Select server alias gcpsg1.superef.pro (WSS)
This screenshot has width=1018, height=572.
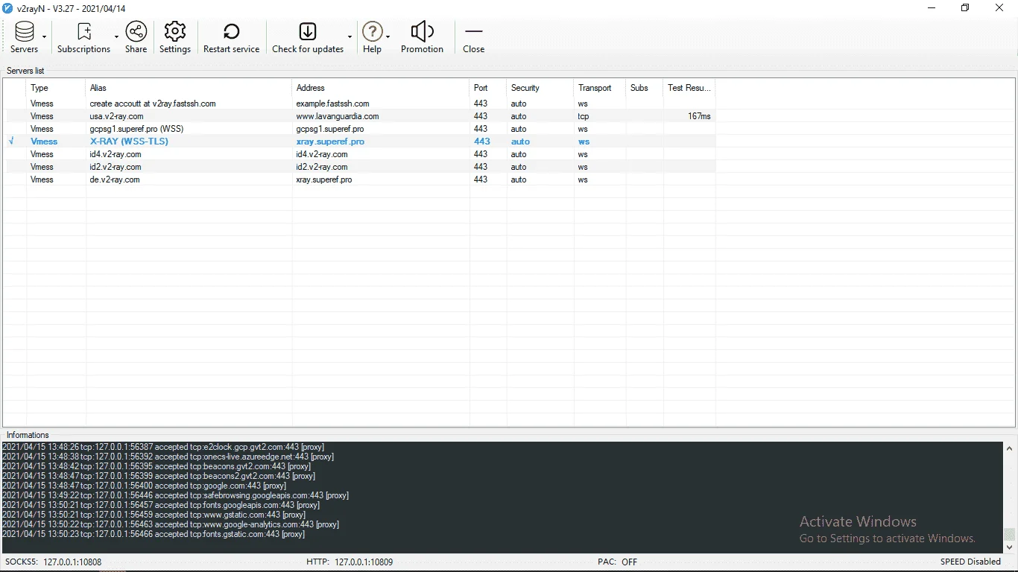[136, 129]
